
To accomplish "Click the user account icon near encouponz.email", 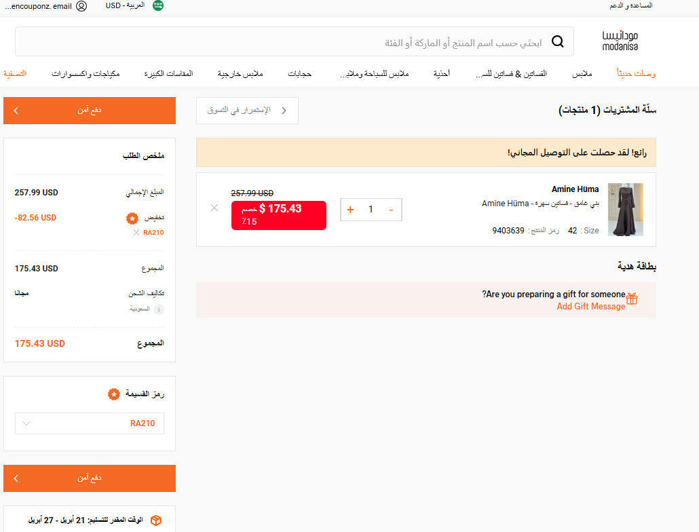I will coord(81,6).
